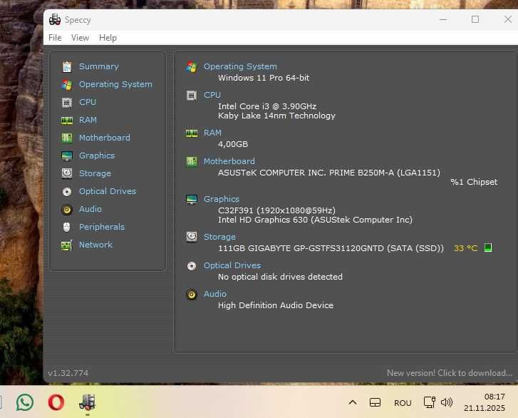The height and width of the screenshot is (418, 518).
Task: Open the Help menu
Action: point(108,38)
